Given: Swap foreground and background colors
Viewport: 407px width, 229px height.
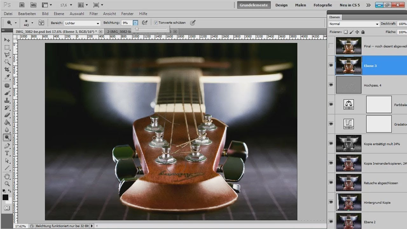Looking at the screenshot, I should pos(10,191).
